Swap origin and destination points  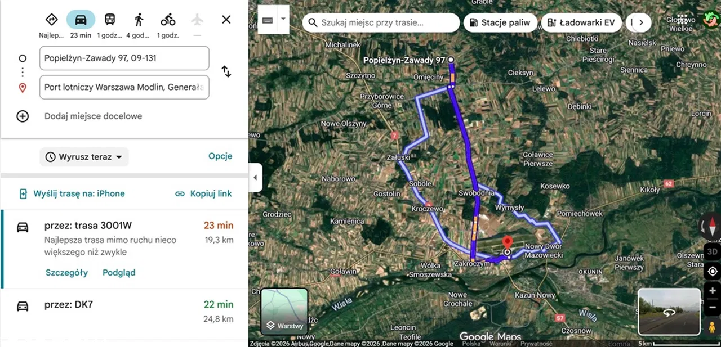point(226,72)
